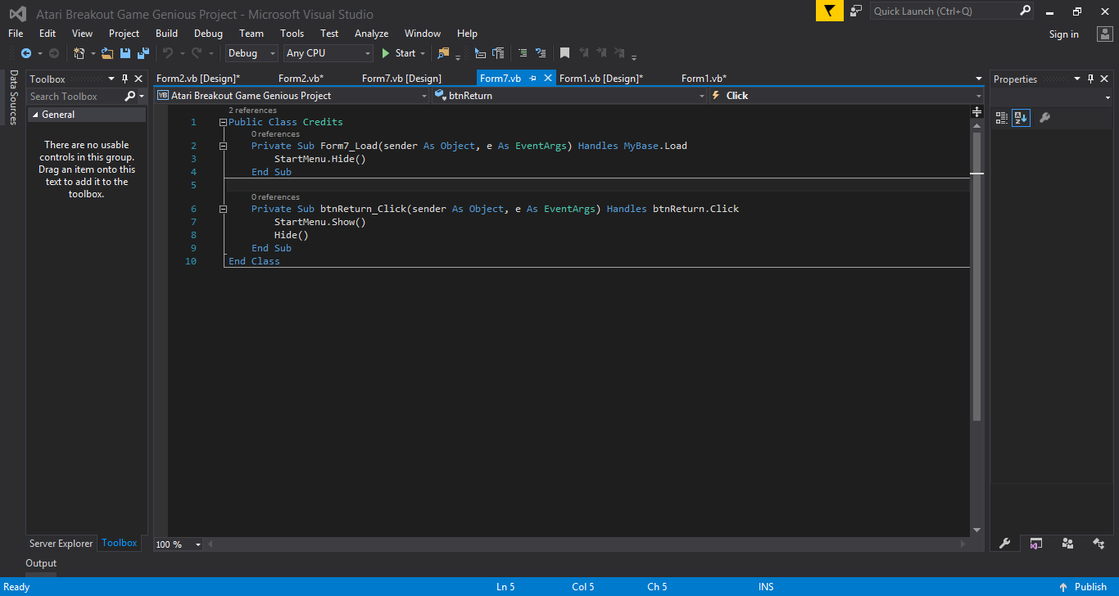Open the Team Explorer people icon tab
The height and width of the screenshot is (596, 1119).
pos(1067,544)
